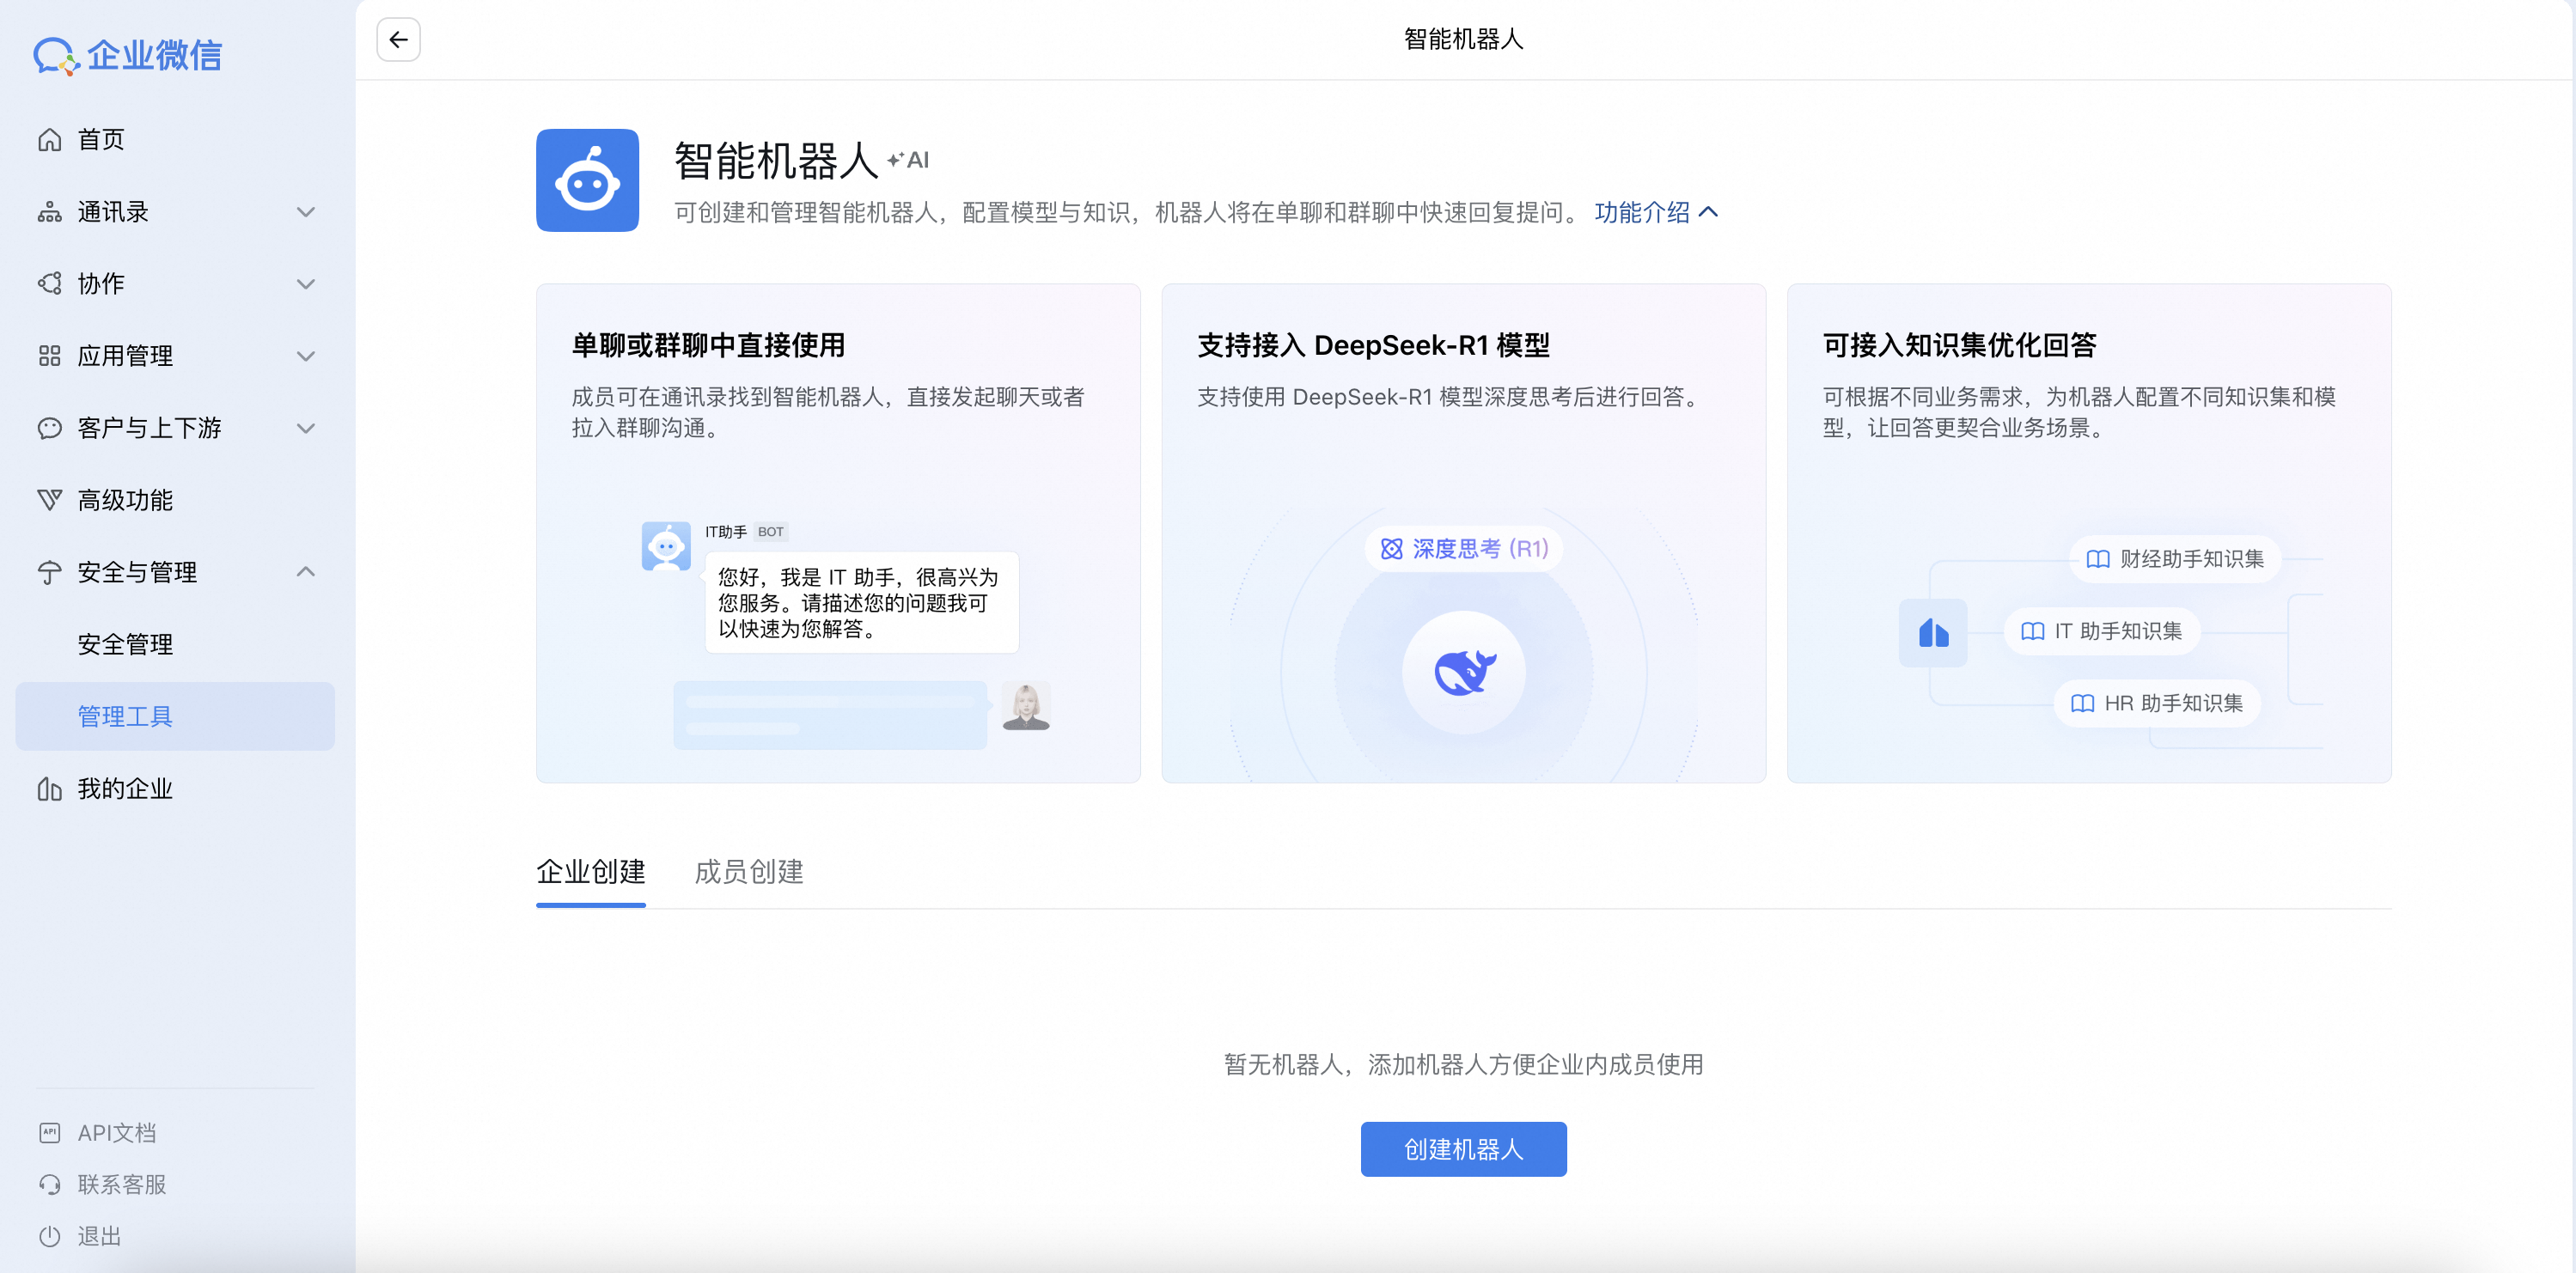The width and height of the screenshot is (2576, 1273).
Task: Click the DeepSeek whale logo
Action: click(1464, 672)
